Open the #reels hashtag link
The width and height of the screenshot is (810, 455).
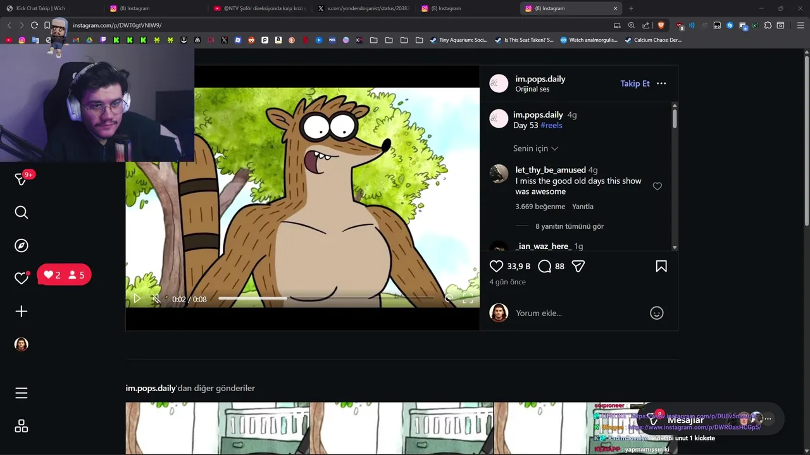[551, 125]
